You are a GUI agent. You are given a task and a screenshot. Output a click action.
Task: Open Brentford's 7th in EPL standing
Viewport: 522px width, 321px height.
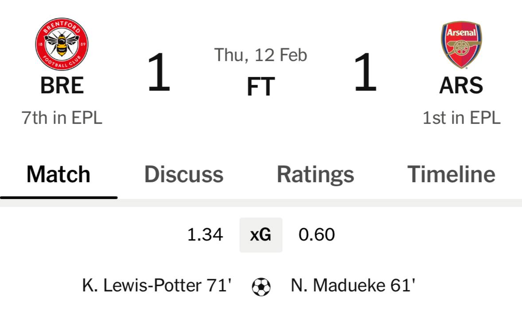[62, 118]
